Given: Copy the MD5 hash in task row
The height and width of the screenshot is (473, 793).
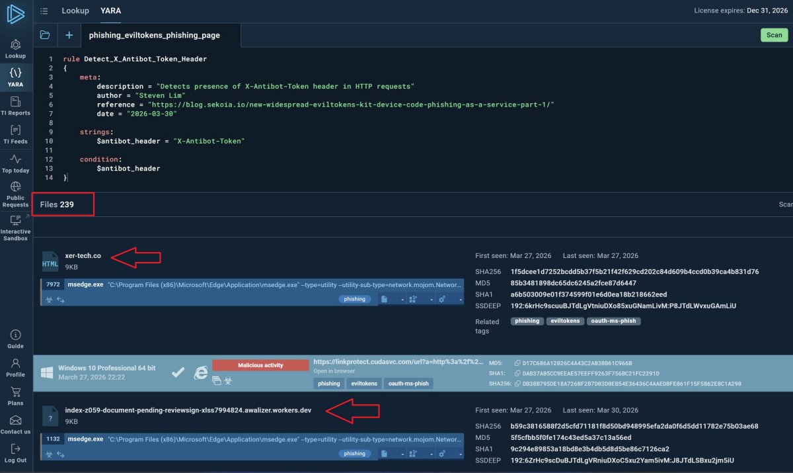Looking at the screenshot, I should (518, 363).
